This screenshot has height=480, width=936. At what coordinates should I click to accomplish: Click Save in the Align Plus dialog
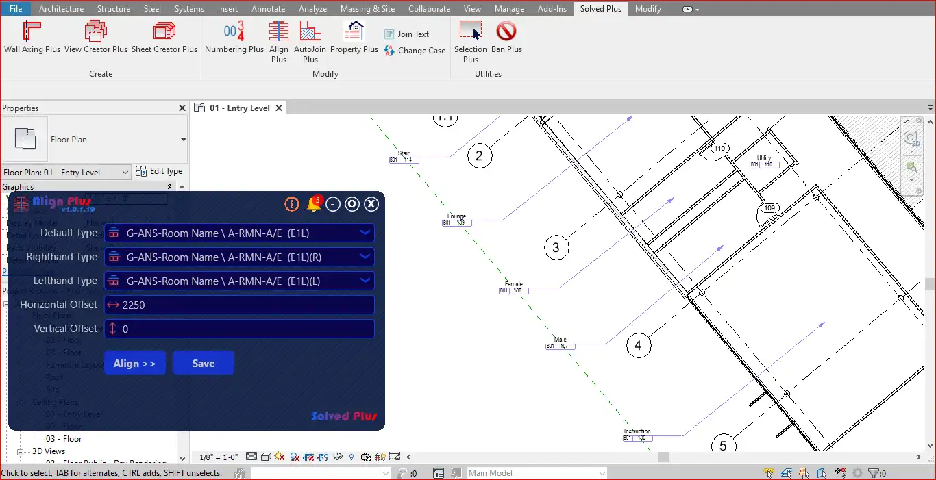[x=204, y=364]
